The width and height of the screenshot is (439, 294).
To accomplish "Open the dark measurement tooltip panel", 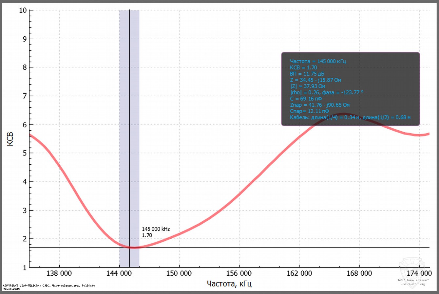I will pyautogui.click(x=351, y=88).
